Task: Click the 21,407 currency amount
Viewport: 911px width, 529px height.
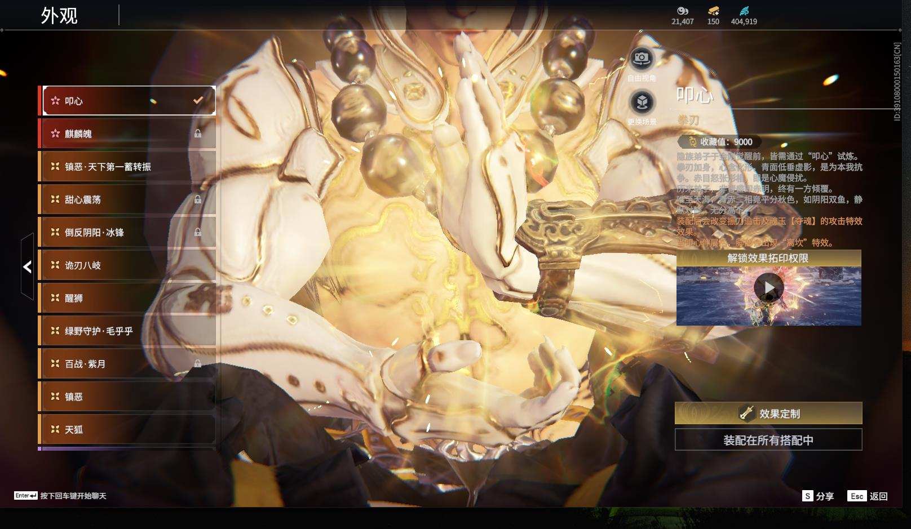Action: coord(683,21)
